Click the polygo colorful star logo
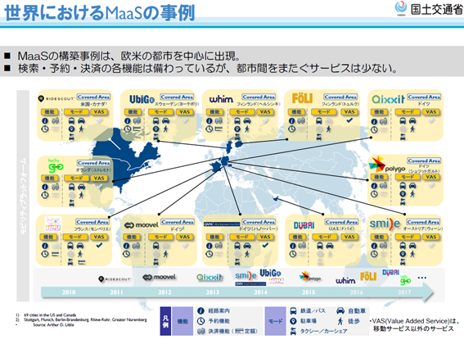The width and height of the screenshot is (464, 339). (377, 164)
